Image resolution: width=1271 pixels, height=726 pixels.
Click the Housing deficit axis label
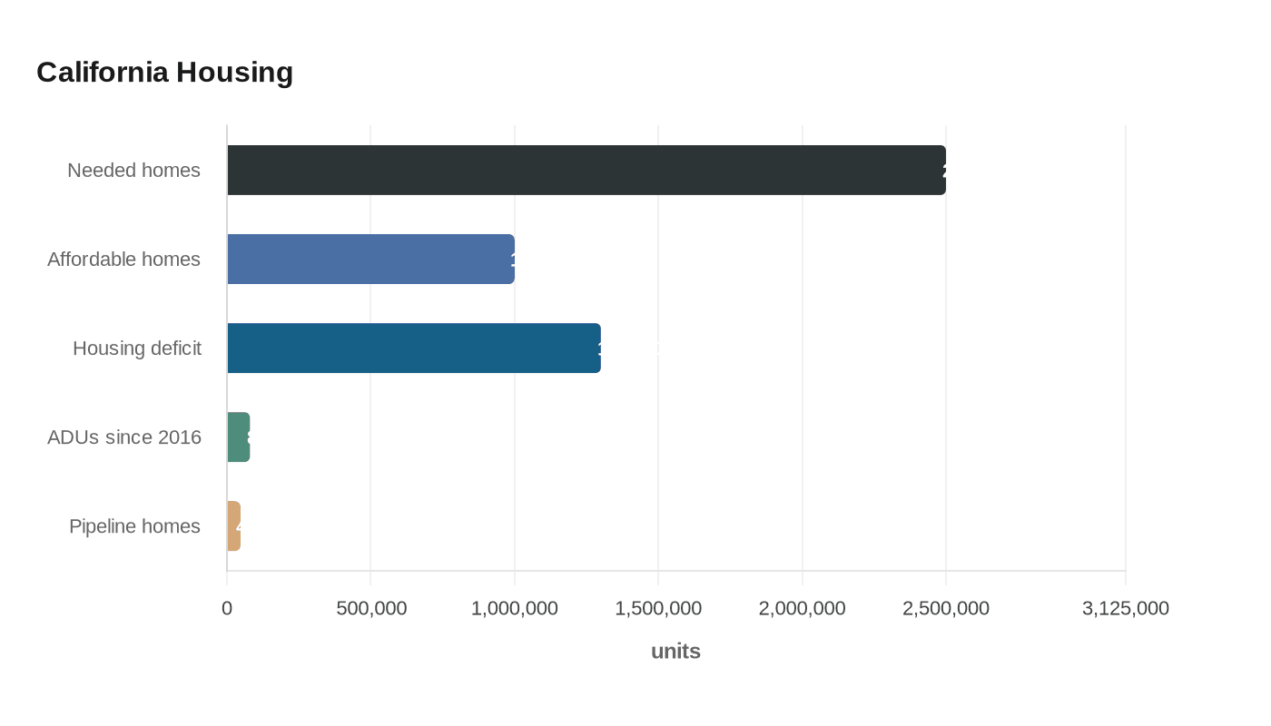click(x=136, y=348)
